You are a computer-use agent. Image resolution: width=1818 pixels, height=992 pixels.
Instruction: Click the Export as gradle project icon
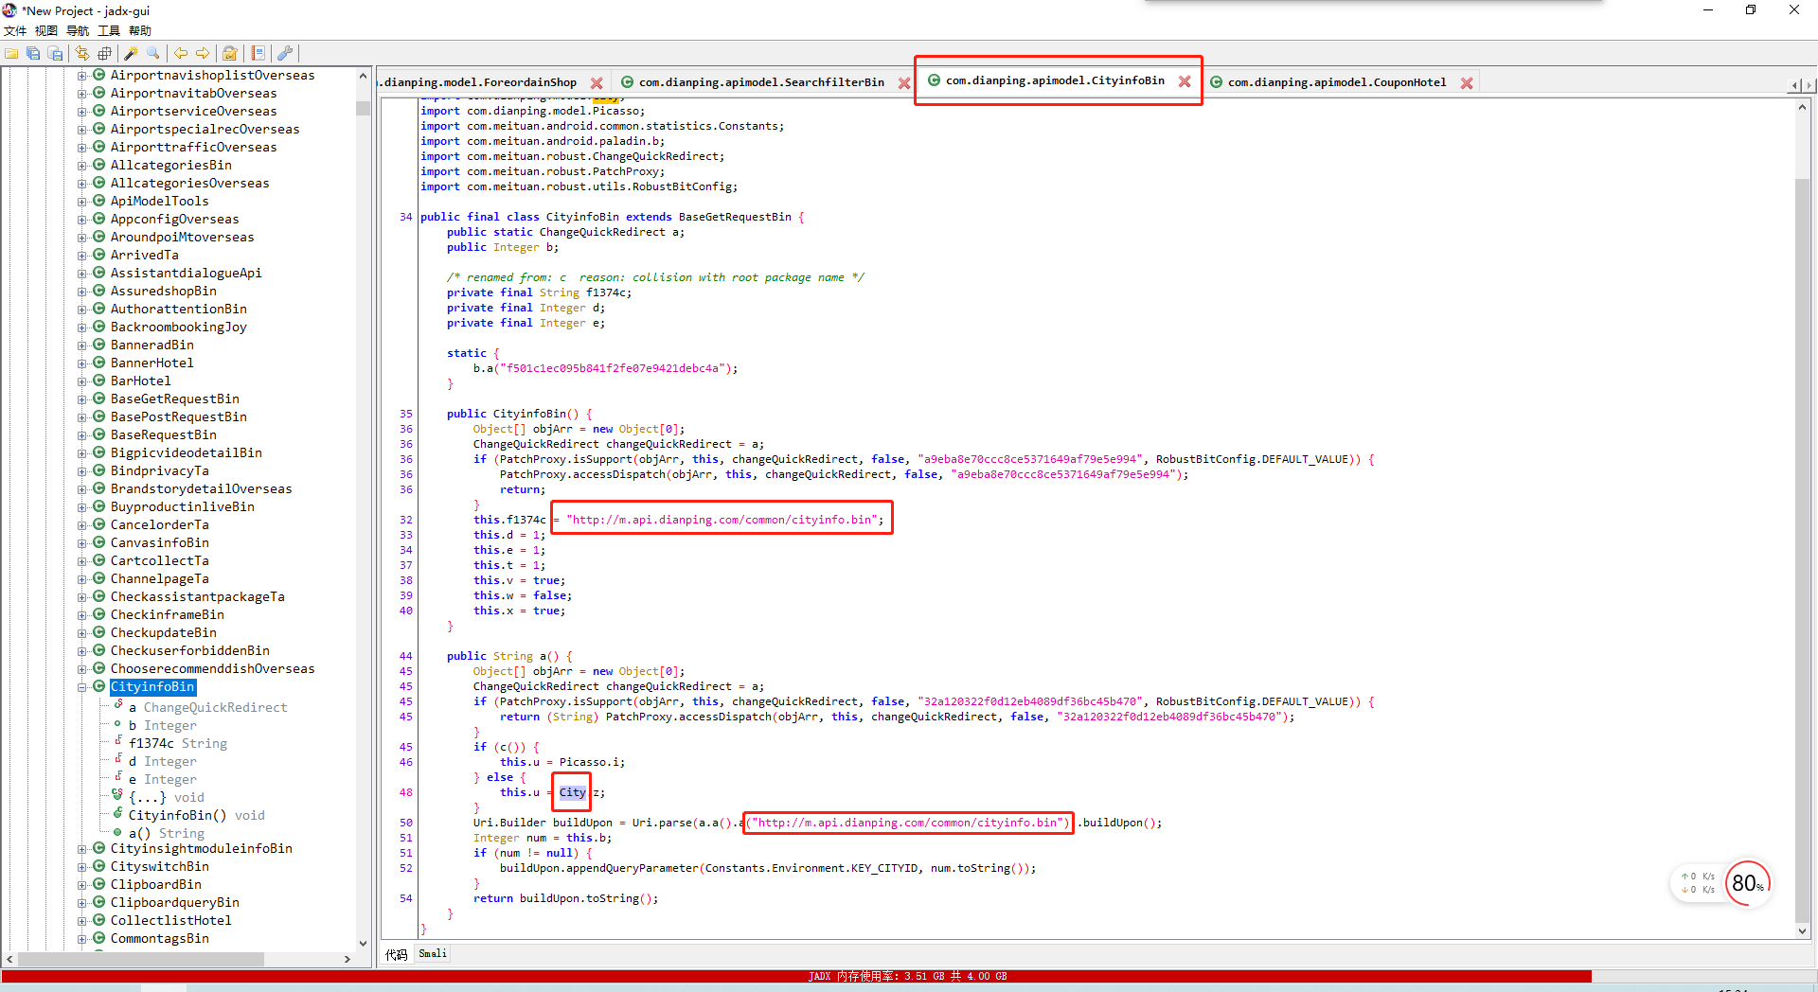[55, 54]
